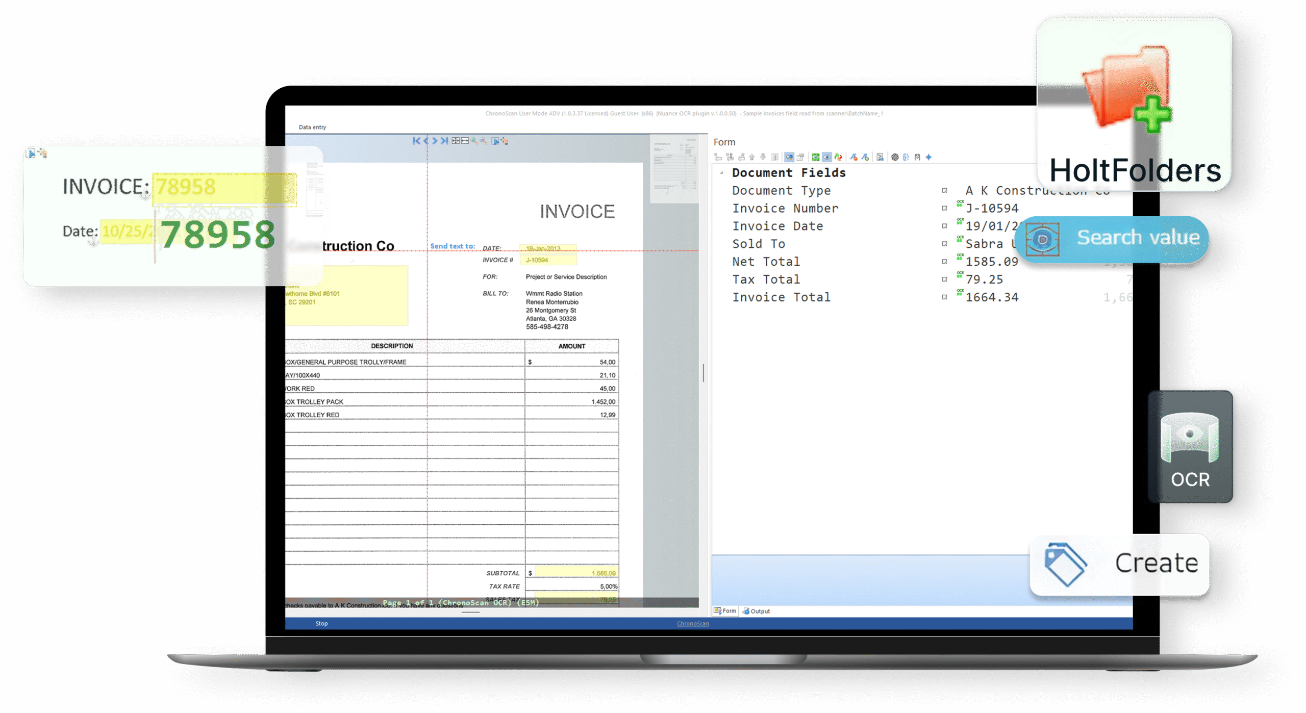Collapse the Document Fields tree node
Image resolution: width=1306 pixels, height=713 pixels.
[721, 173]
